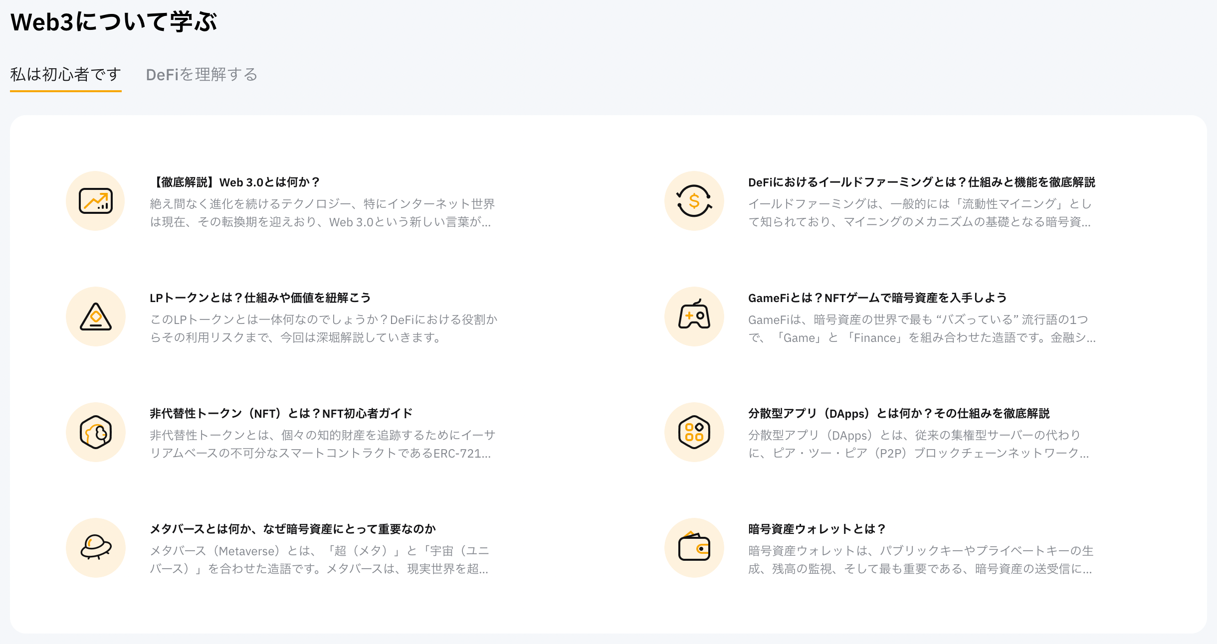The image size is (1217, 644).
Task: Click the chart icon next to Web 3.0 article
Action: click(x=95, y=201)
